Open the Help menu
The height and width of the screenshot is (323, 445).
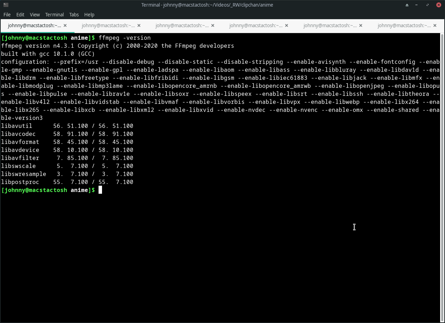pyautogui.click(x=89, y=15)
